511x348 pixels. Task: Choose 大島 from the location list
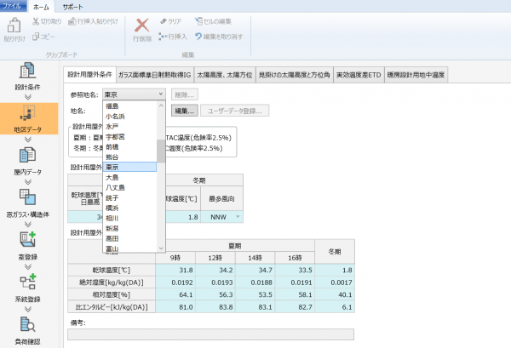coord(129,178)
